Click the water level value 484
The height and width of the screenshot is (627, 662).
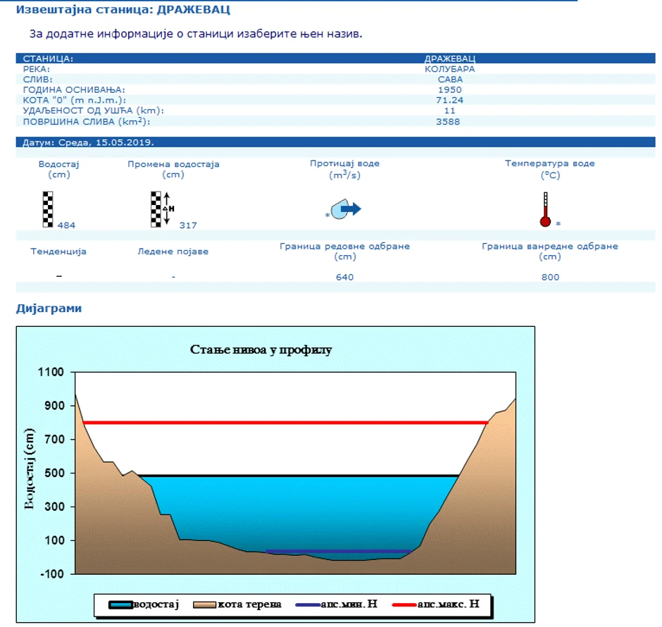(x=66, y=225)
